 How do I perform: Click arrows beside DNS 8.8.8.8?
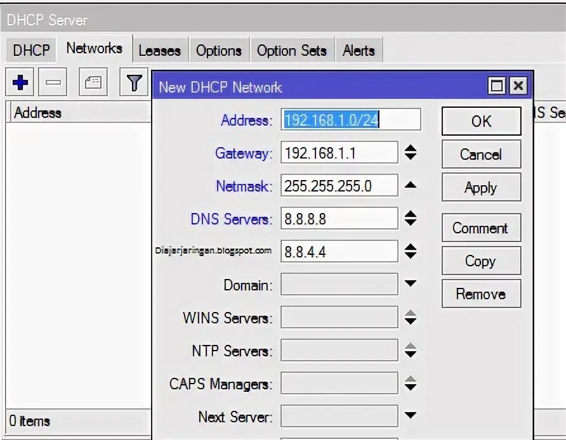[x=411, y=218]
